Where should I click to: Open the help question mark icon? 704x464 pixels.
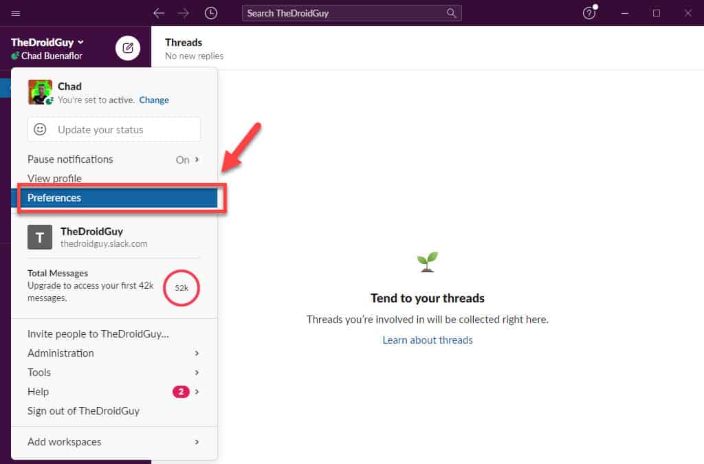589,13
